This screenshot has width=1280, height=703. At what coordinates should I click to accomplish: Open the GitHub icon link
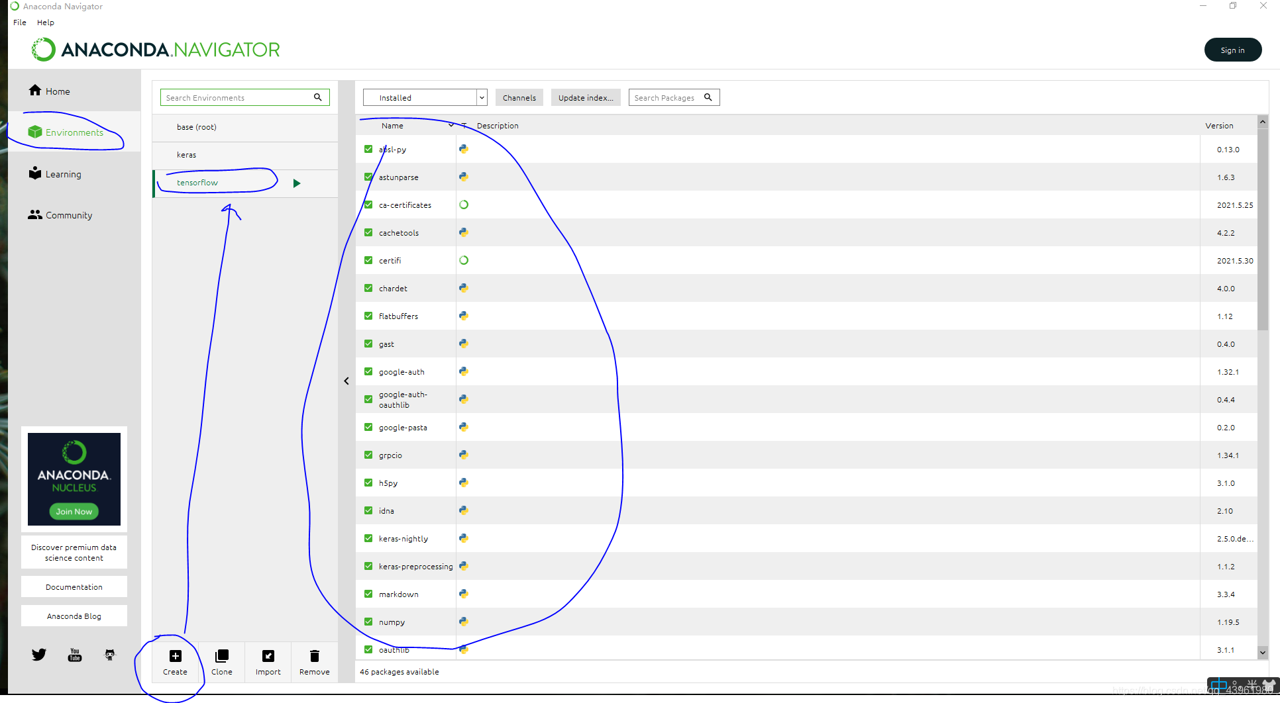pos(110,655)
